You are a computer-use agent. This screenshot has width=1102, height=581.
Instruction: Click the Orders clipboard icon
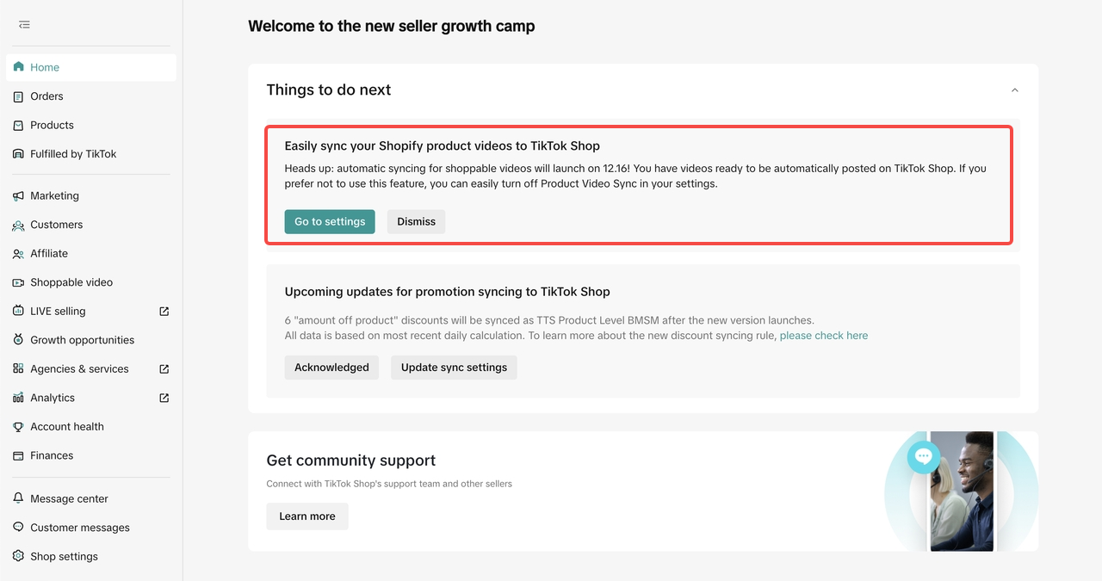pyautogui.click(x=19, y=96)
